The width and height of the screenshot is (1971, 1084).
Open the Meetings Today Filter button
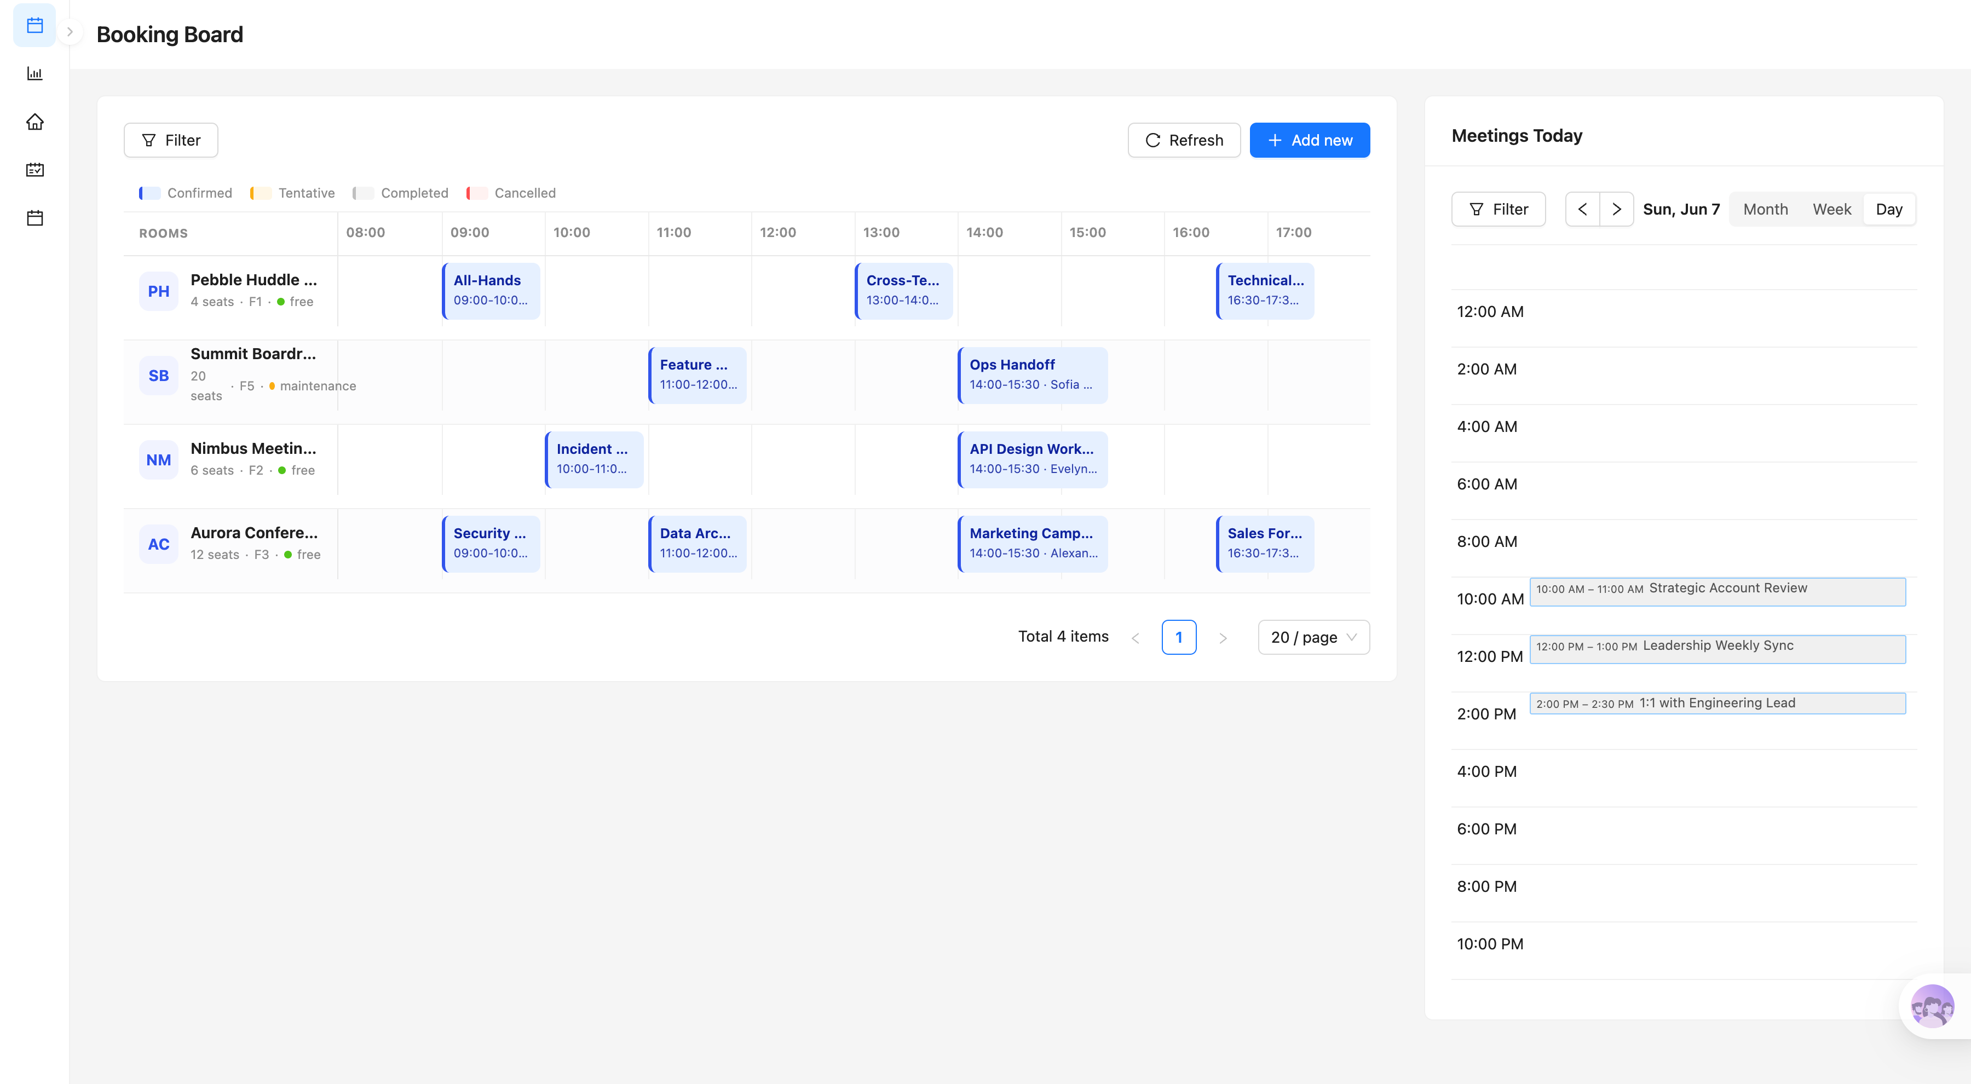1498,209
